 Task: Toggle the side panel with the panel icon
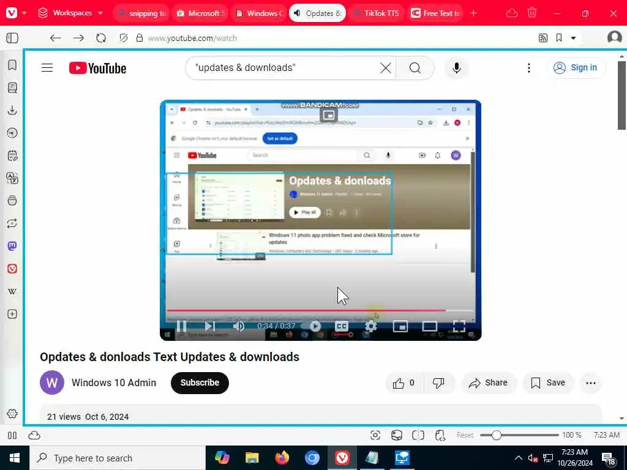[12, 38]
